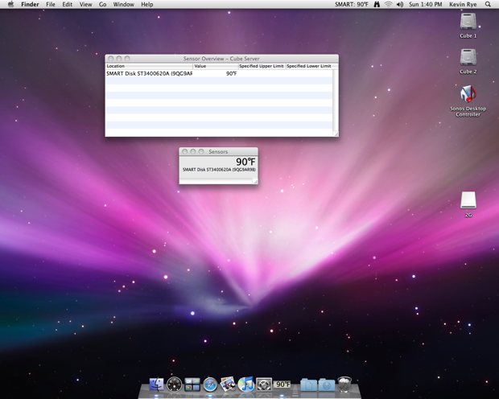Sort by the Value column header
The width and height of the screenshot is (499, 399).
click(x=216, y=66)
